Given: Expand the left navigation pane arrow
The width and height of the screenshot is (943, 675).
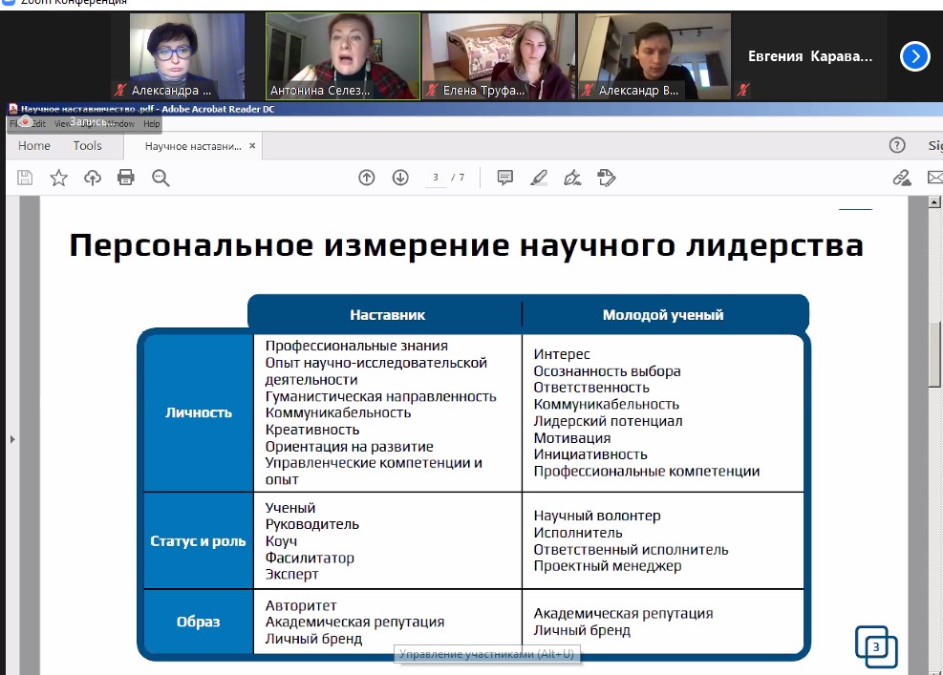Looking at the screenshot, I should [x=11, y=439].
